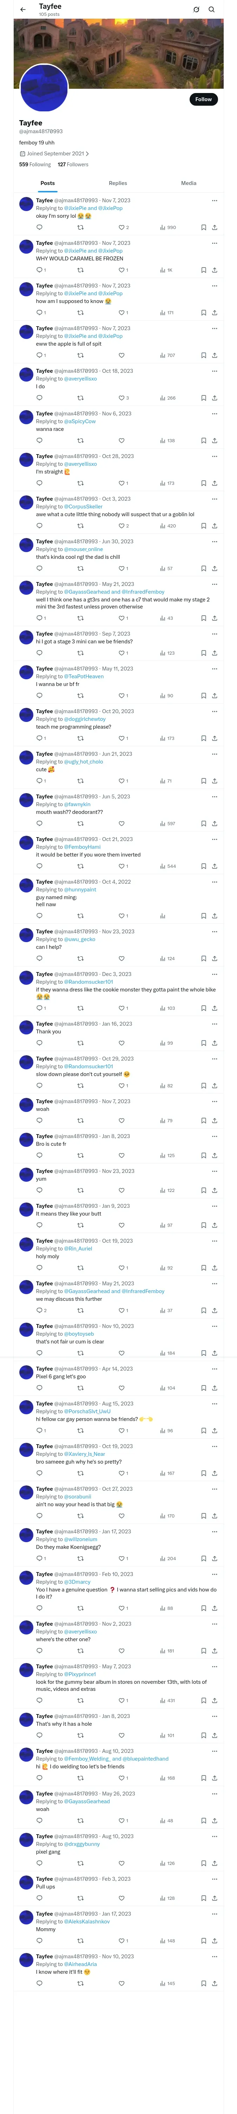Repost the 'how am I supposed to know' post
237x2114 pixels.
80,313
